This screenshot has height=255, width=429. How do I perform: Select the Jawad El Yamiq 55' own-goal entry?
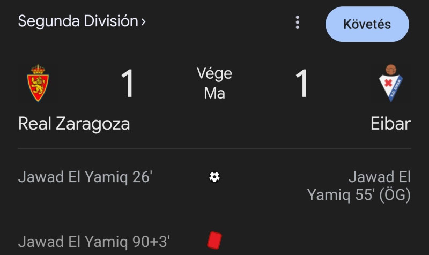pos(359,186)
